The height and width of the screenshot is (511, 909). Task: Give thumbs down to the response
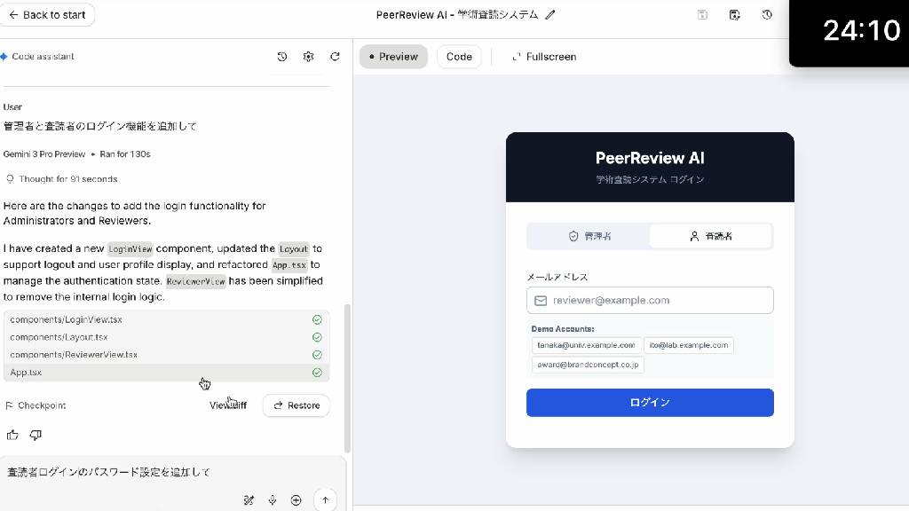36,435
